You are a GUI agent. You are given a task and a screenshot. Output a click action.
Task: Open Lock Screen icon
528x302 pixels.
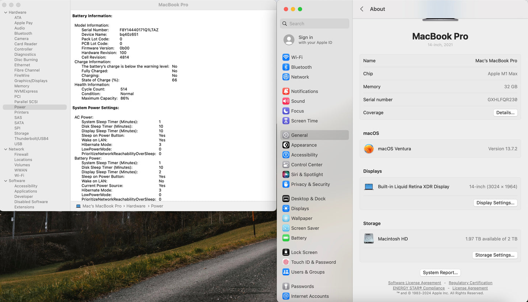point(286,252)
